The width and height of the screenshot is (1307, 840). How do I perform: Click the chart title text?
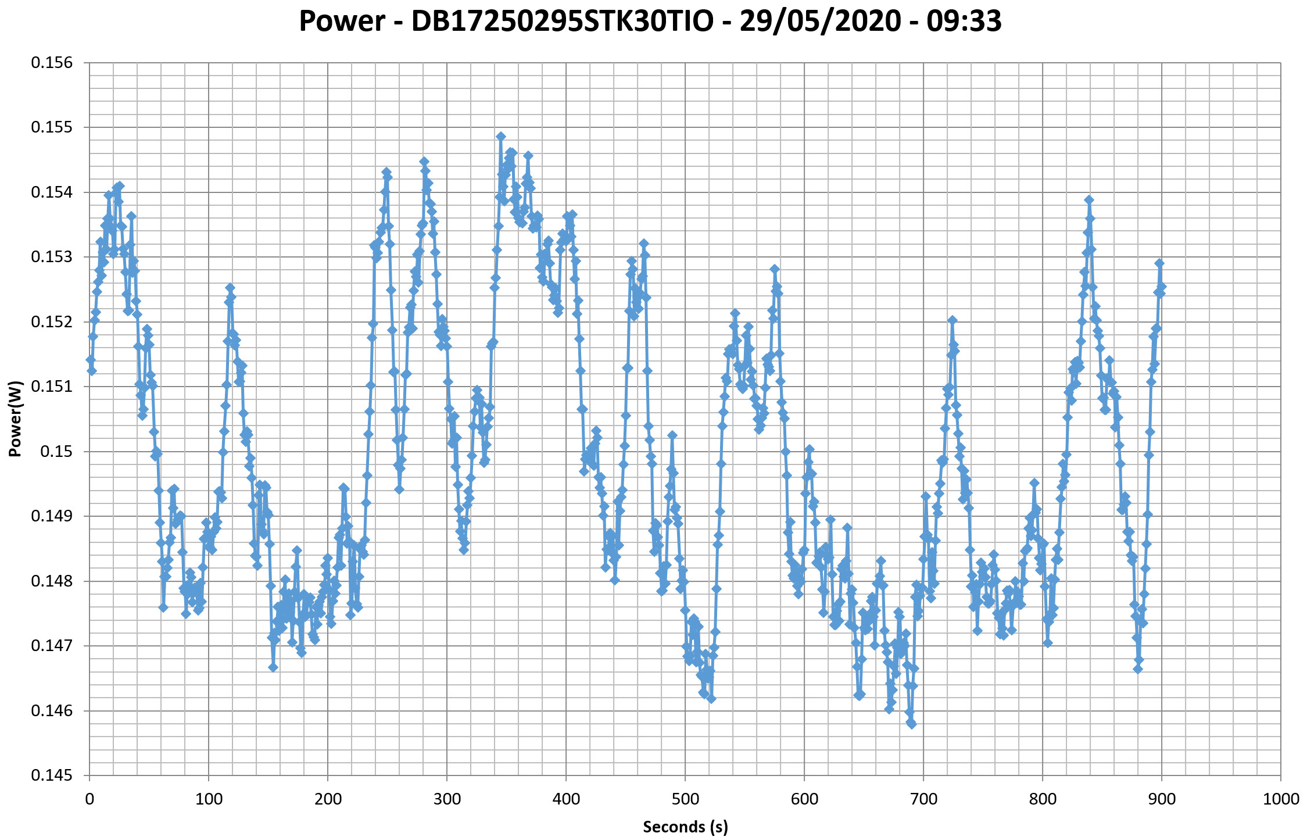coord(650,22)
